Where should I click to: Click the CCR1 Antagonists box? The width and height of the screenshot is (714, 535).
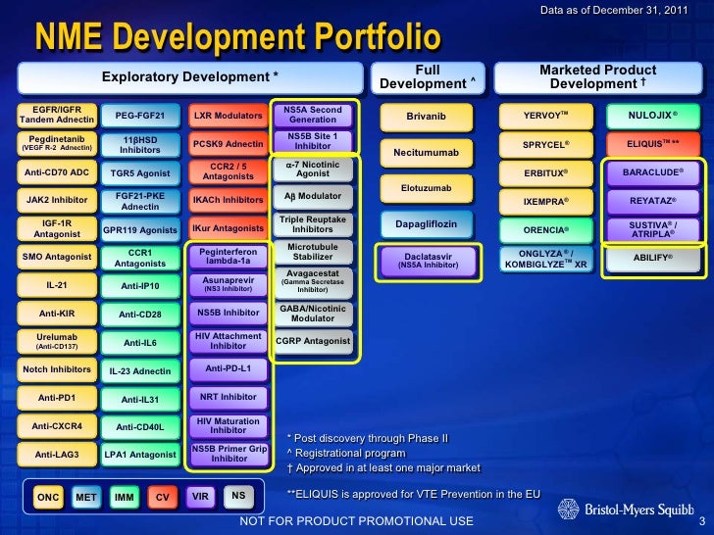tap(140, 258)
